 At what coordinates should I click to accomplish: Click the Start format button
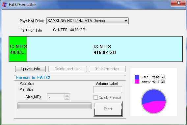108,109
